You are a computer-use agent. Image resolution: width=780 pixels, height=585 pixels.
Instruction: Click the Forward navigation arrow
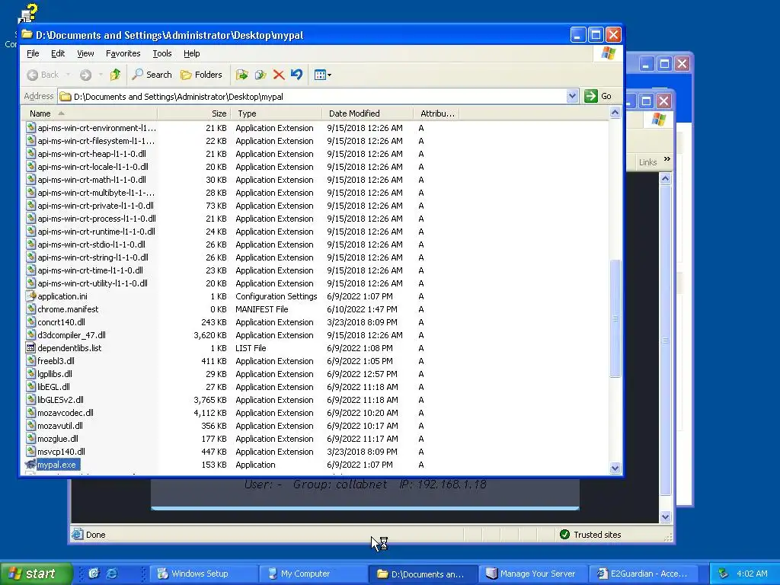point(85,75)
